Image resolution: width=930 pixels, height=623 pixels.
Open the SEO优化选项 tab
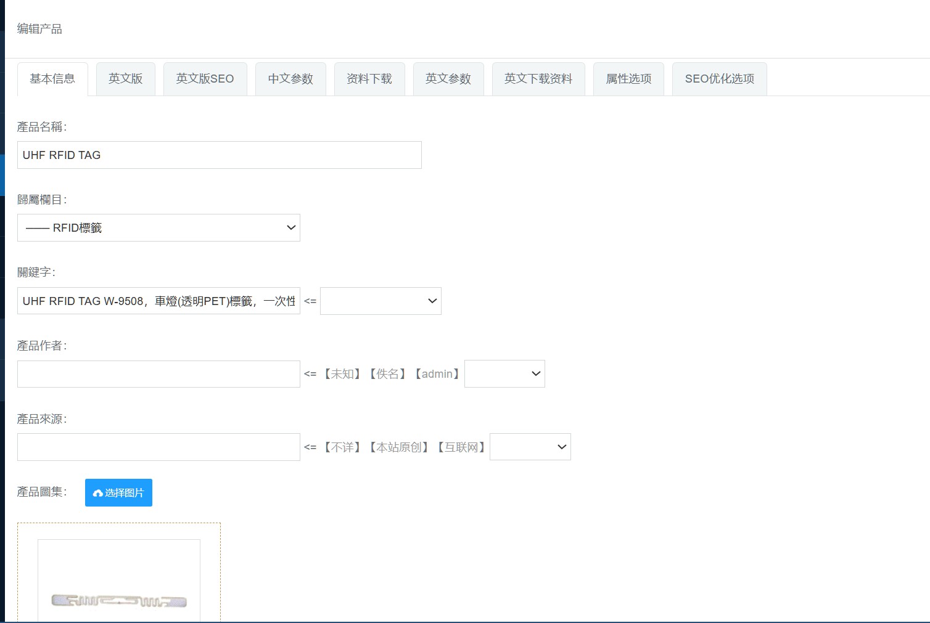point(719,79)
